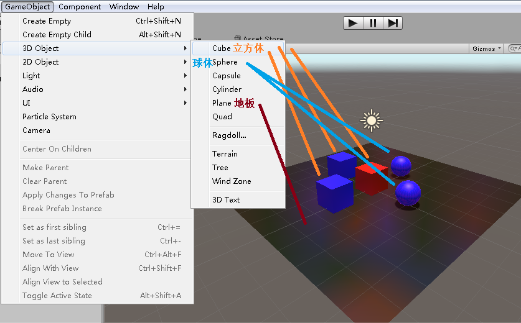Viewport: 521px width, 323px height.
Task: Expand the 3D Object submenu
Action: [98, 48]
